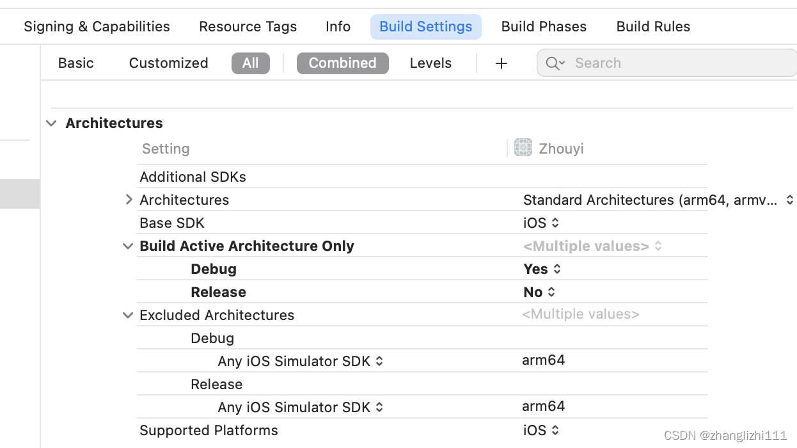Screen dimensions: 797x448
Task: Open the Resource Tags tab
Action: click(248, 26)
